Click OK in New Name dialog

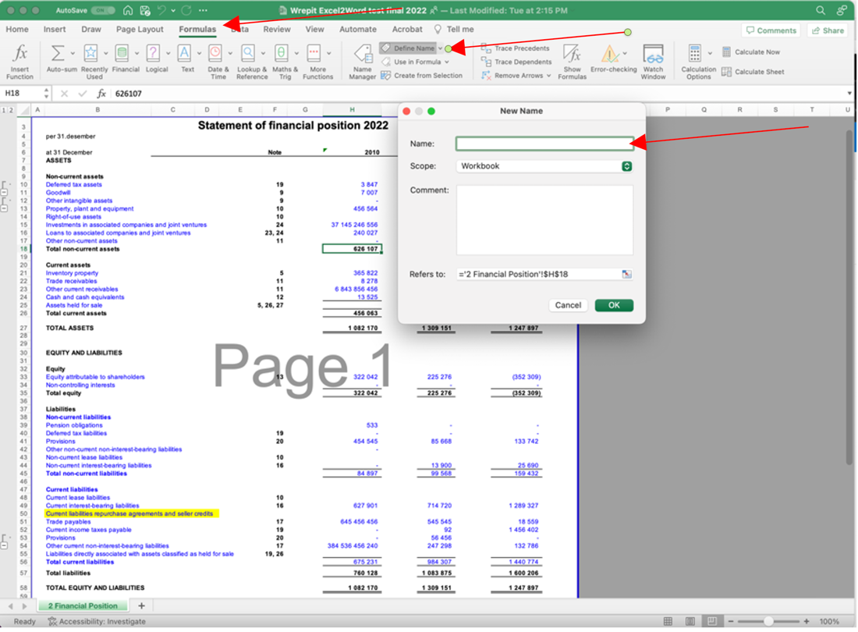(614, 305)
